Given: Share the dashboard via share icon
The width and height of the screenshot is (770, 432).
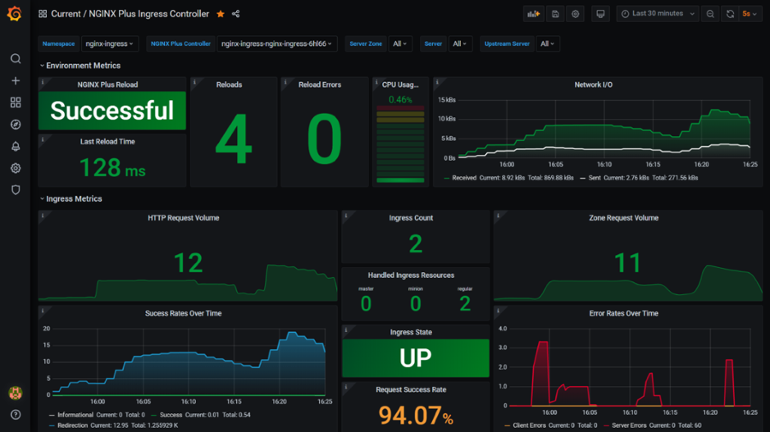Looking at the screenshot, I should pos(235,14).
